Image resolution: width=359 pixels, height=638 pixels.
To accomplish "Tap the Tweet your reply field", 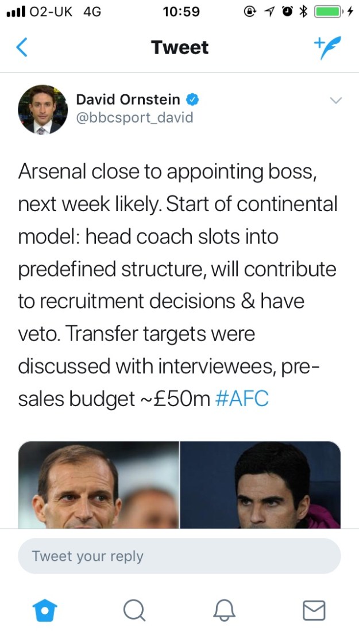I will tap(179, 556).
